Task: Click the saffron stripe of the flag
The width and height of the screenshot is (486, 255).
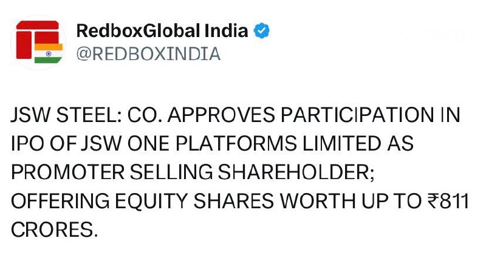Action: (49, 47)
